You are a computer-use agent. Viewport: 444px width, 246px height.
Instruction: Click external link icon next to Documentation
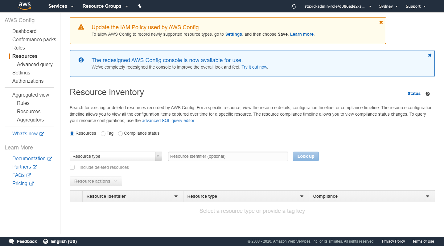tap(50, 159)
